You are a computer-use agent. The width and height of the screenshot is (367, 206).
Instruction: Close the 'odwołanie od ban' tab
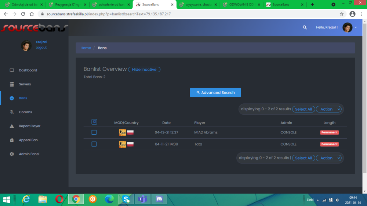point(128,4)
